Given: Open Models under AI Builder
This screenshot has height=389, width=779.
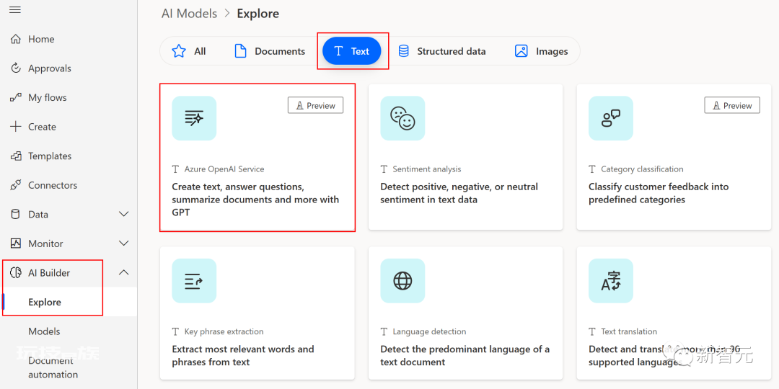Looking at the screenshot, I should tap(44, 331).
